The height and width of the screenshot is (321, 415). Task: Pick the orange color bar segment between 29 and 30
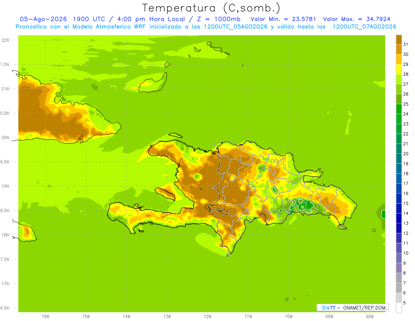pos(399,59)
